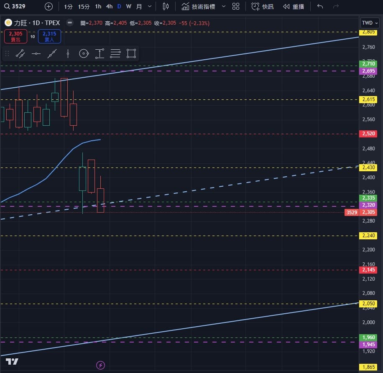
Task: Select the rectangle drawing tool
Action: (x=131, y=53)
